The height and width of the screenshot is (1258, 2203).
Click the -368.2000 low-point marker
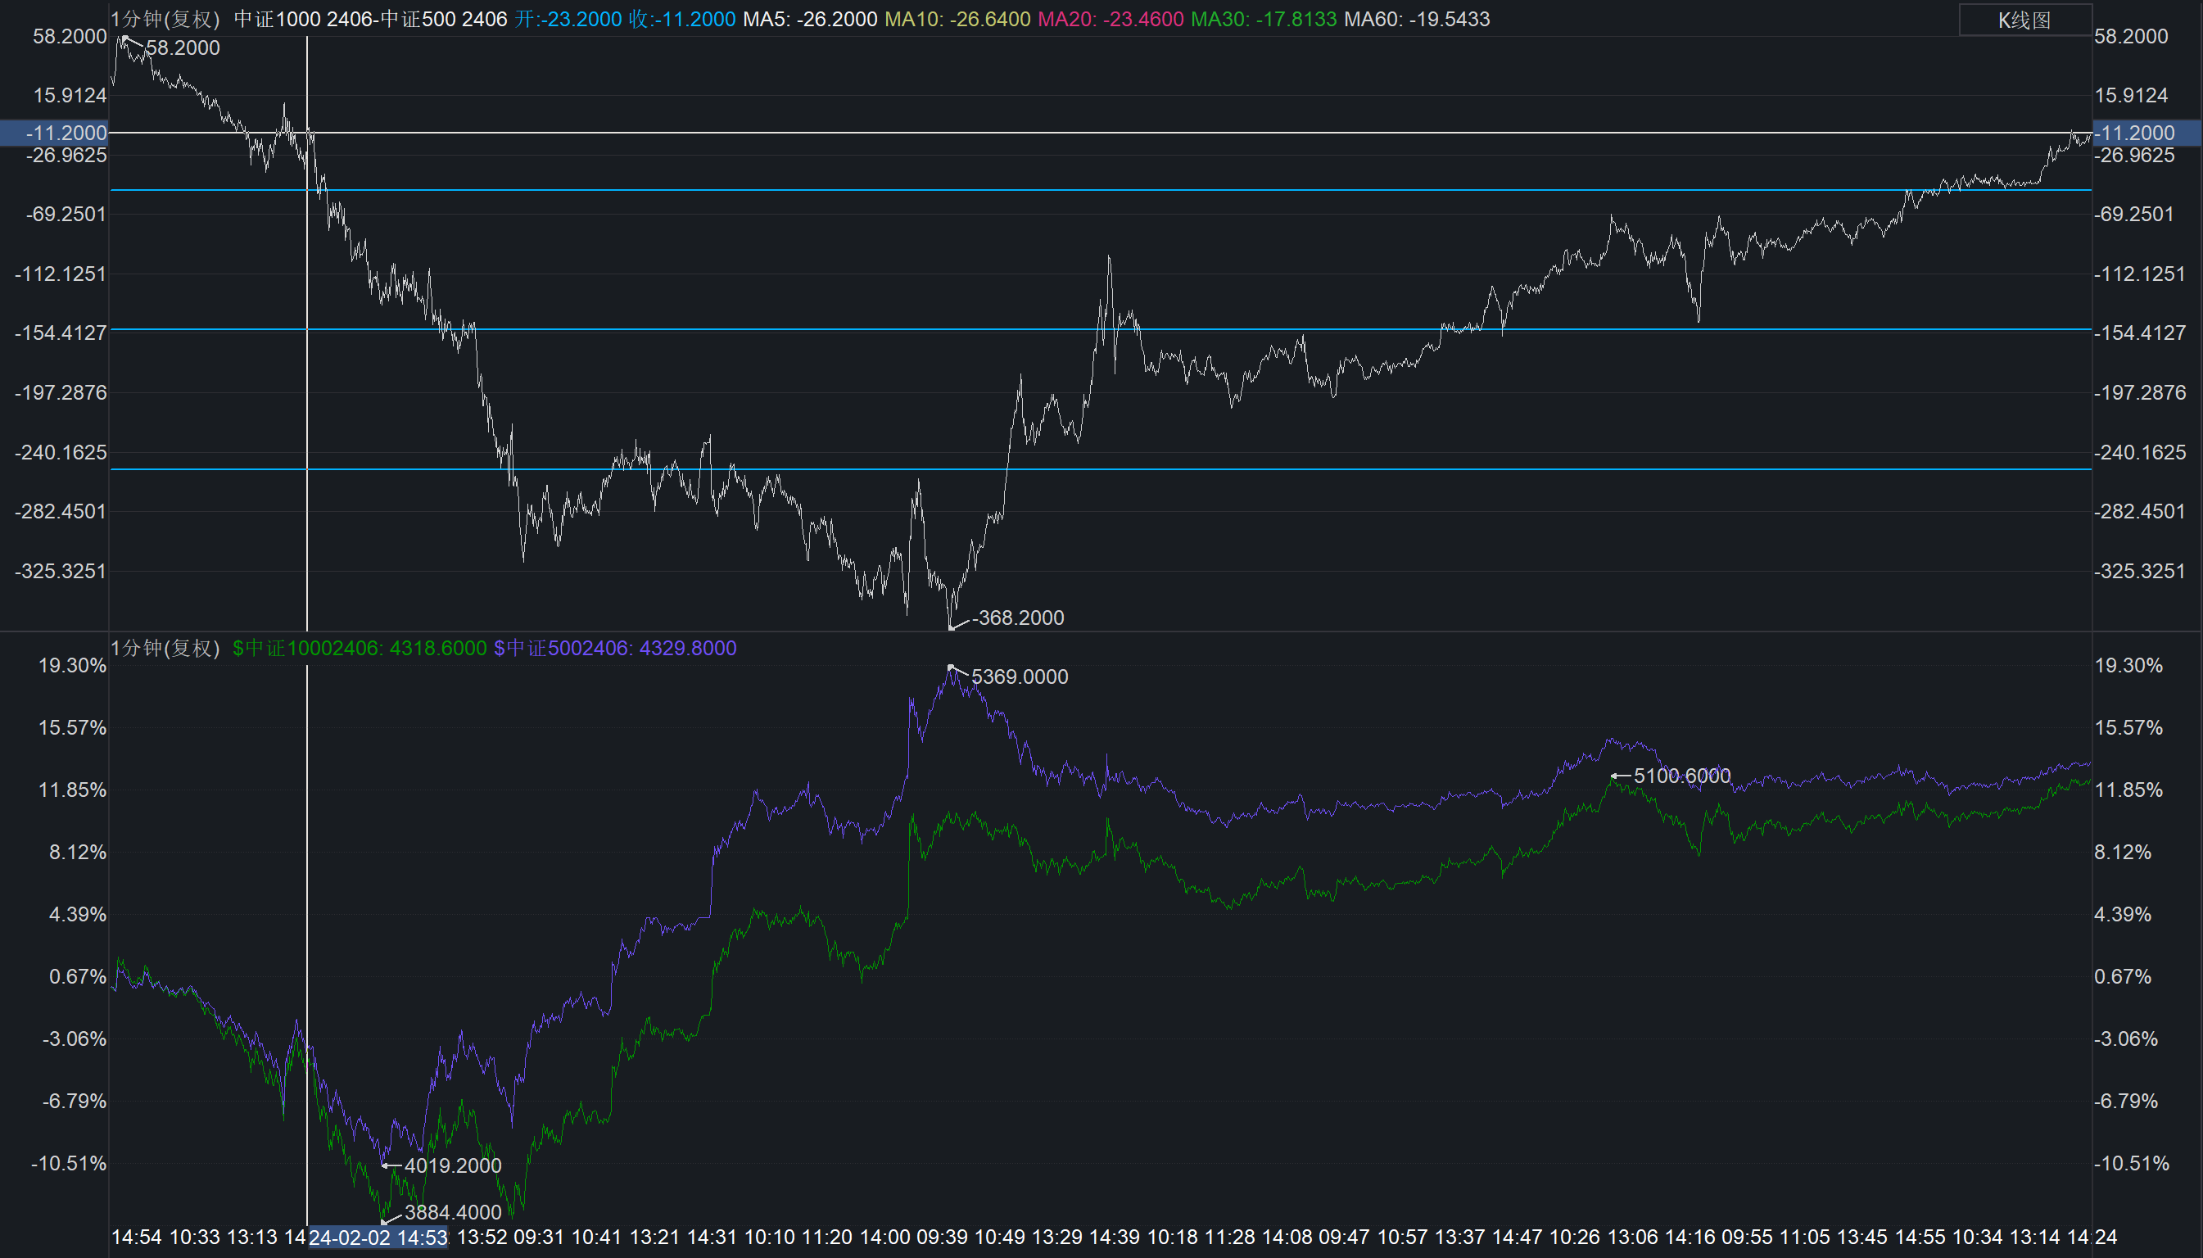coord(1017,618)
